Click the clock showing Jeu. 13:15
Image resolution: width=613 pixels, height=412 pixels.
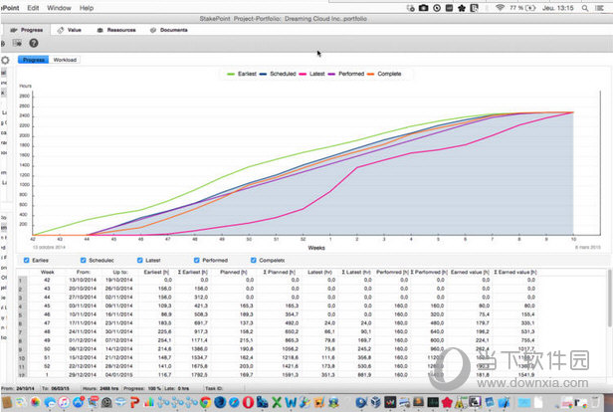558,8
